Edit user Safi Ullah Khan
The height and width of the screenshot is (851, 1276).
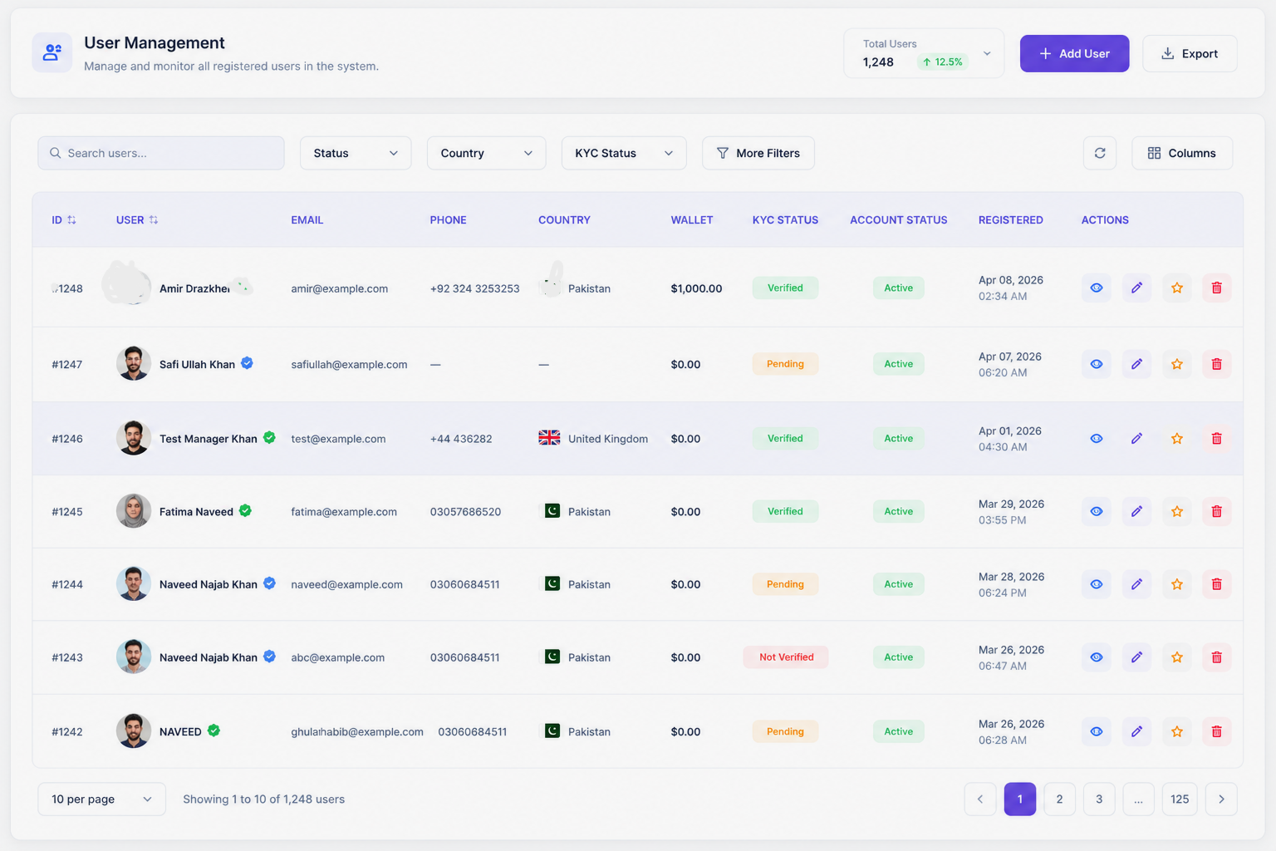tap(1136, 364)
